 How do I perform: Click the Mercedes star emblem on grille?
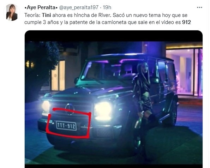click(x=70, y=109)
